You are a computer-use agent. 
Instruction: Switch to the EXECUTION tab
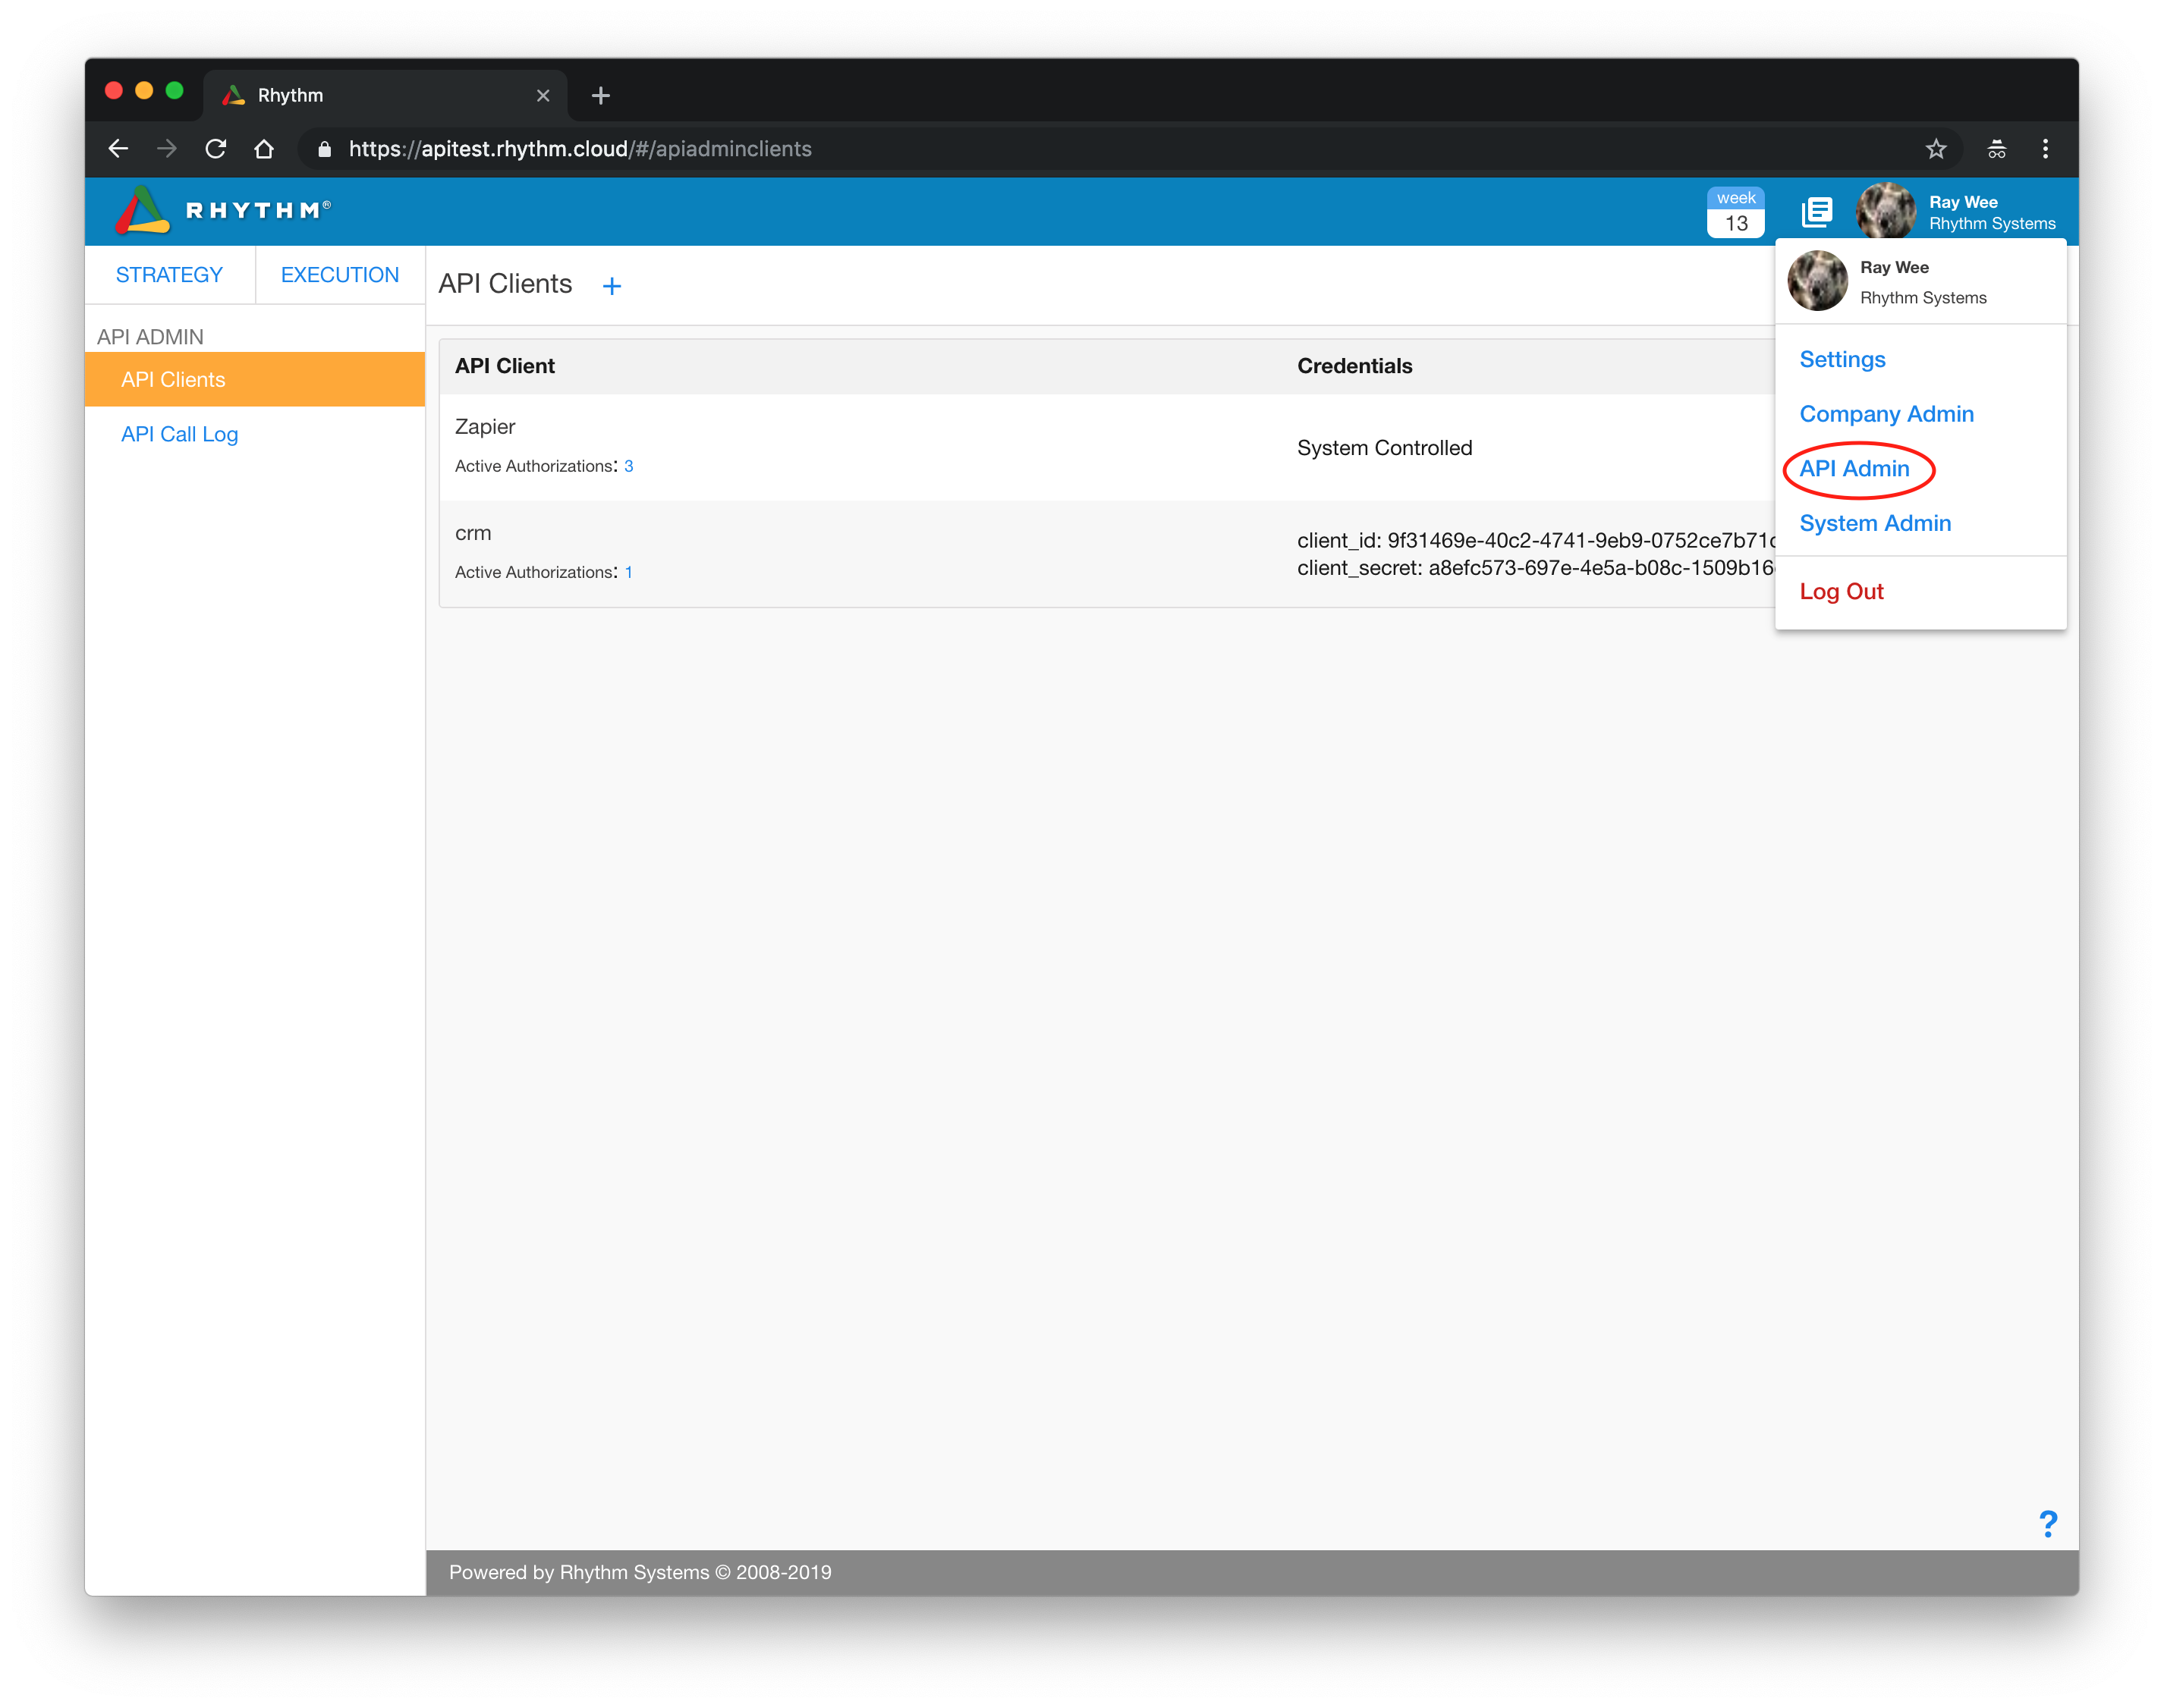(x=340, y=275)
